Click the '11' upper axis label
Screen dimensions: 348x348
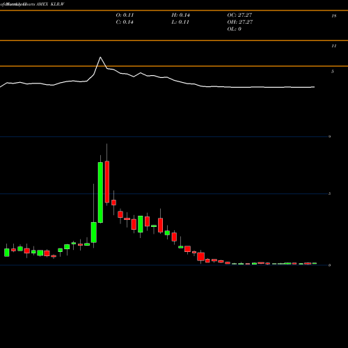click(x=334, y=46)
